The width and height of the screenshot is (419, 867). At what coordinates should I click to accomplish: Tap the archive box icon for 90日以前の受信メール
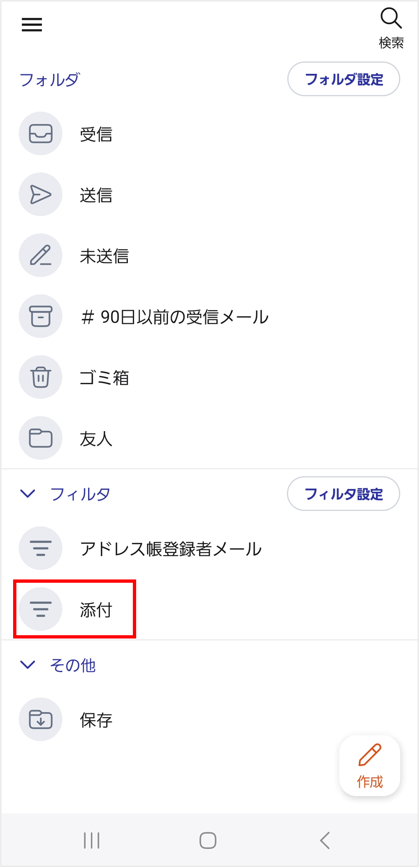point(40,316)
